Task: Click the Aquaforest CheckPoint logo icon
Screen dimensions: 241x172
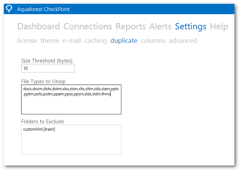Action: [x=9, y=9]
